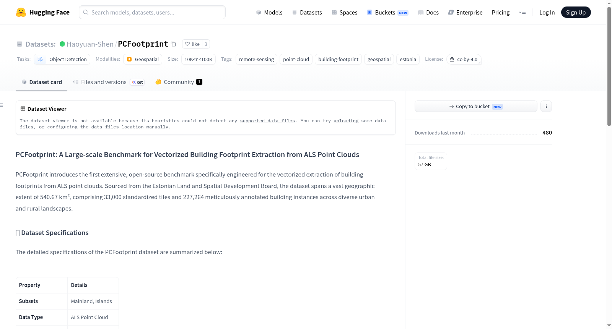
Task: Click the Dataset Viewer heading
Action: click(x=47, y=109)
